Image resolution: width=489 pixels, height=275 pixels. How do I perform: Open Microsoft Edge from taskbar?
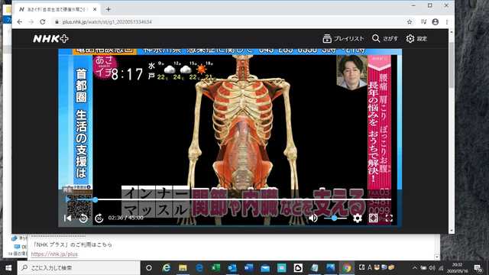199,268
